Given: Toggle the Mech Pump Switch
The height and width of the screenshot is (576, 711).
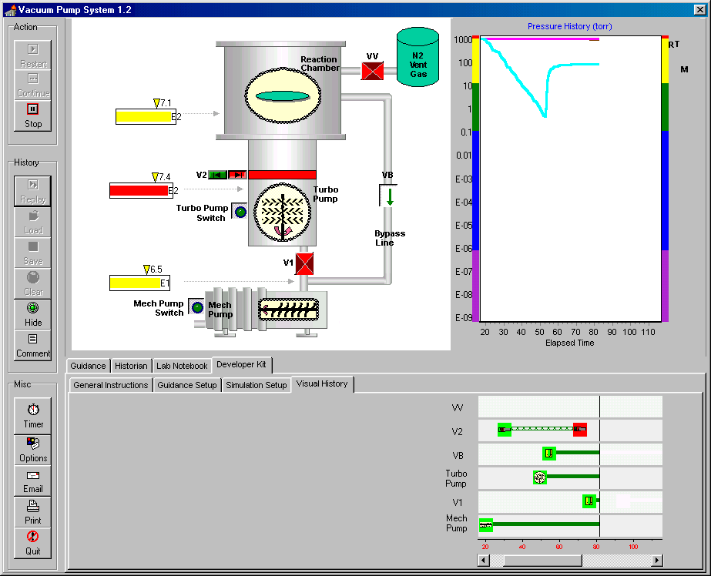Looking at the screenshot, I should pyautogui.click(x=196, y=307).
